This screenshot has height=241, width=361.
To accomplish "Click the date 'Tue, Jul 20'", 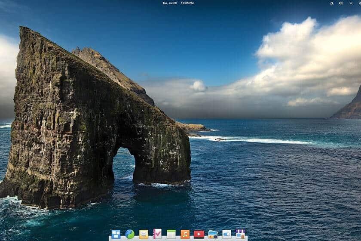I will pos(169,3).
